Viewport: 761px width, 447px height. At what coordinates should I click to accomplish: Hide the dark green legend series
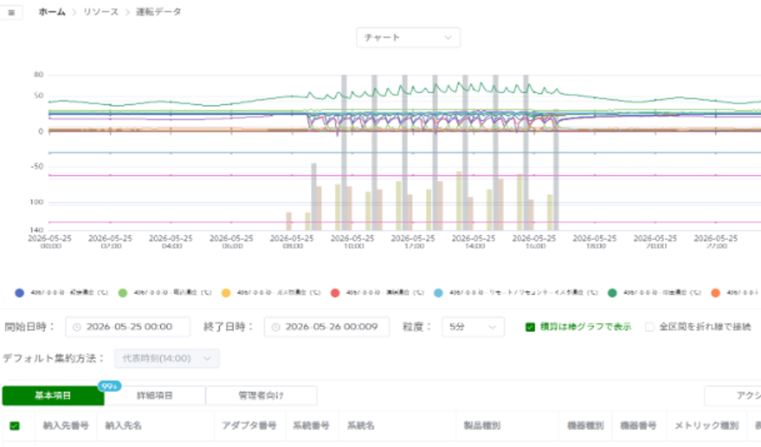point(612,293)
